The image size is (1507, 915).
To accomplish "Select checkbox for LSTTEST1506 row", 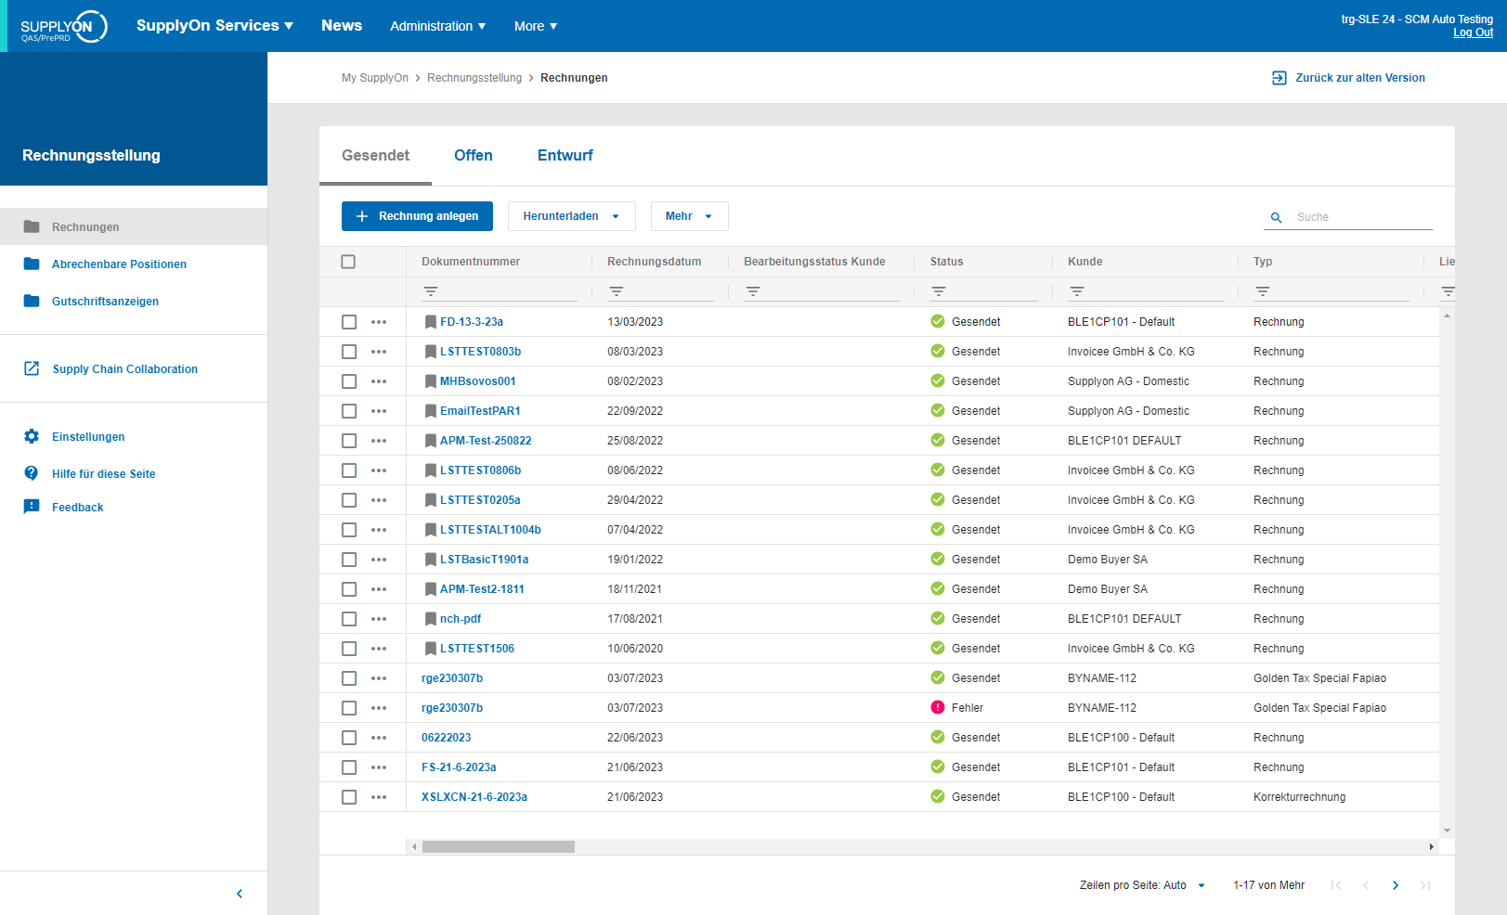I will tap(349, 649).
